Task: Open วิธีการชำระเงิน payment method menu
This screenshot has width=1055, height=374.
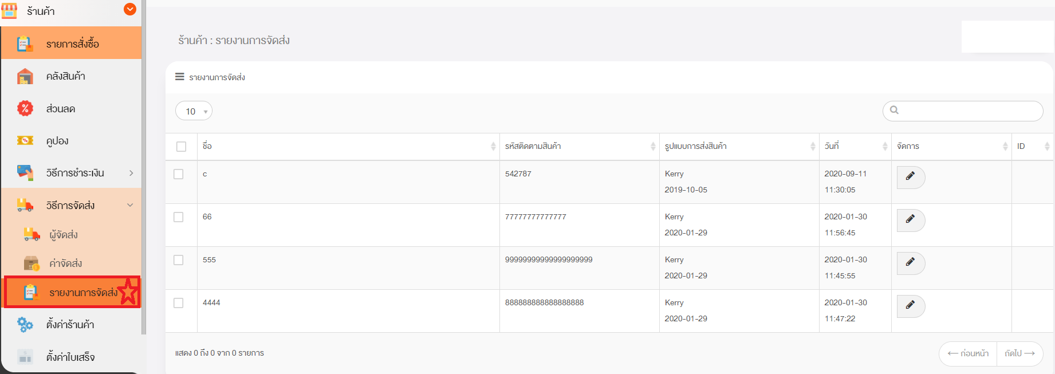Action: coord(71,172)
